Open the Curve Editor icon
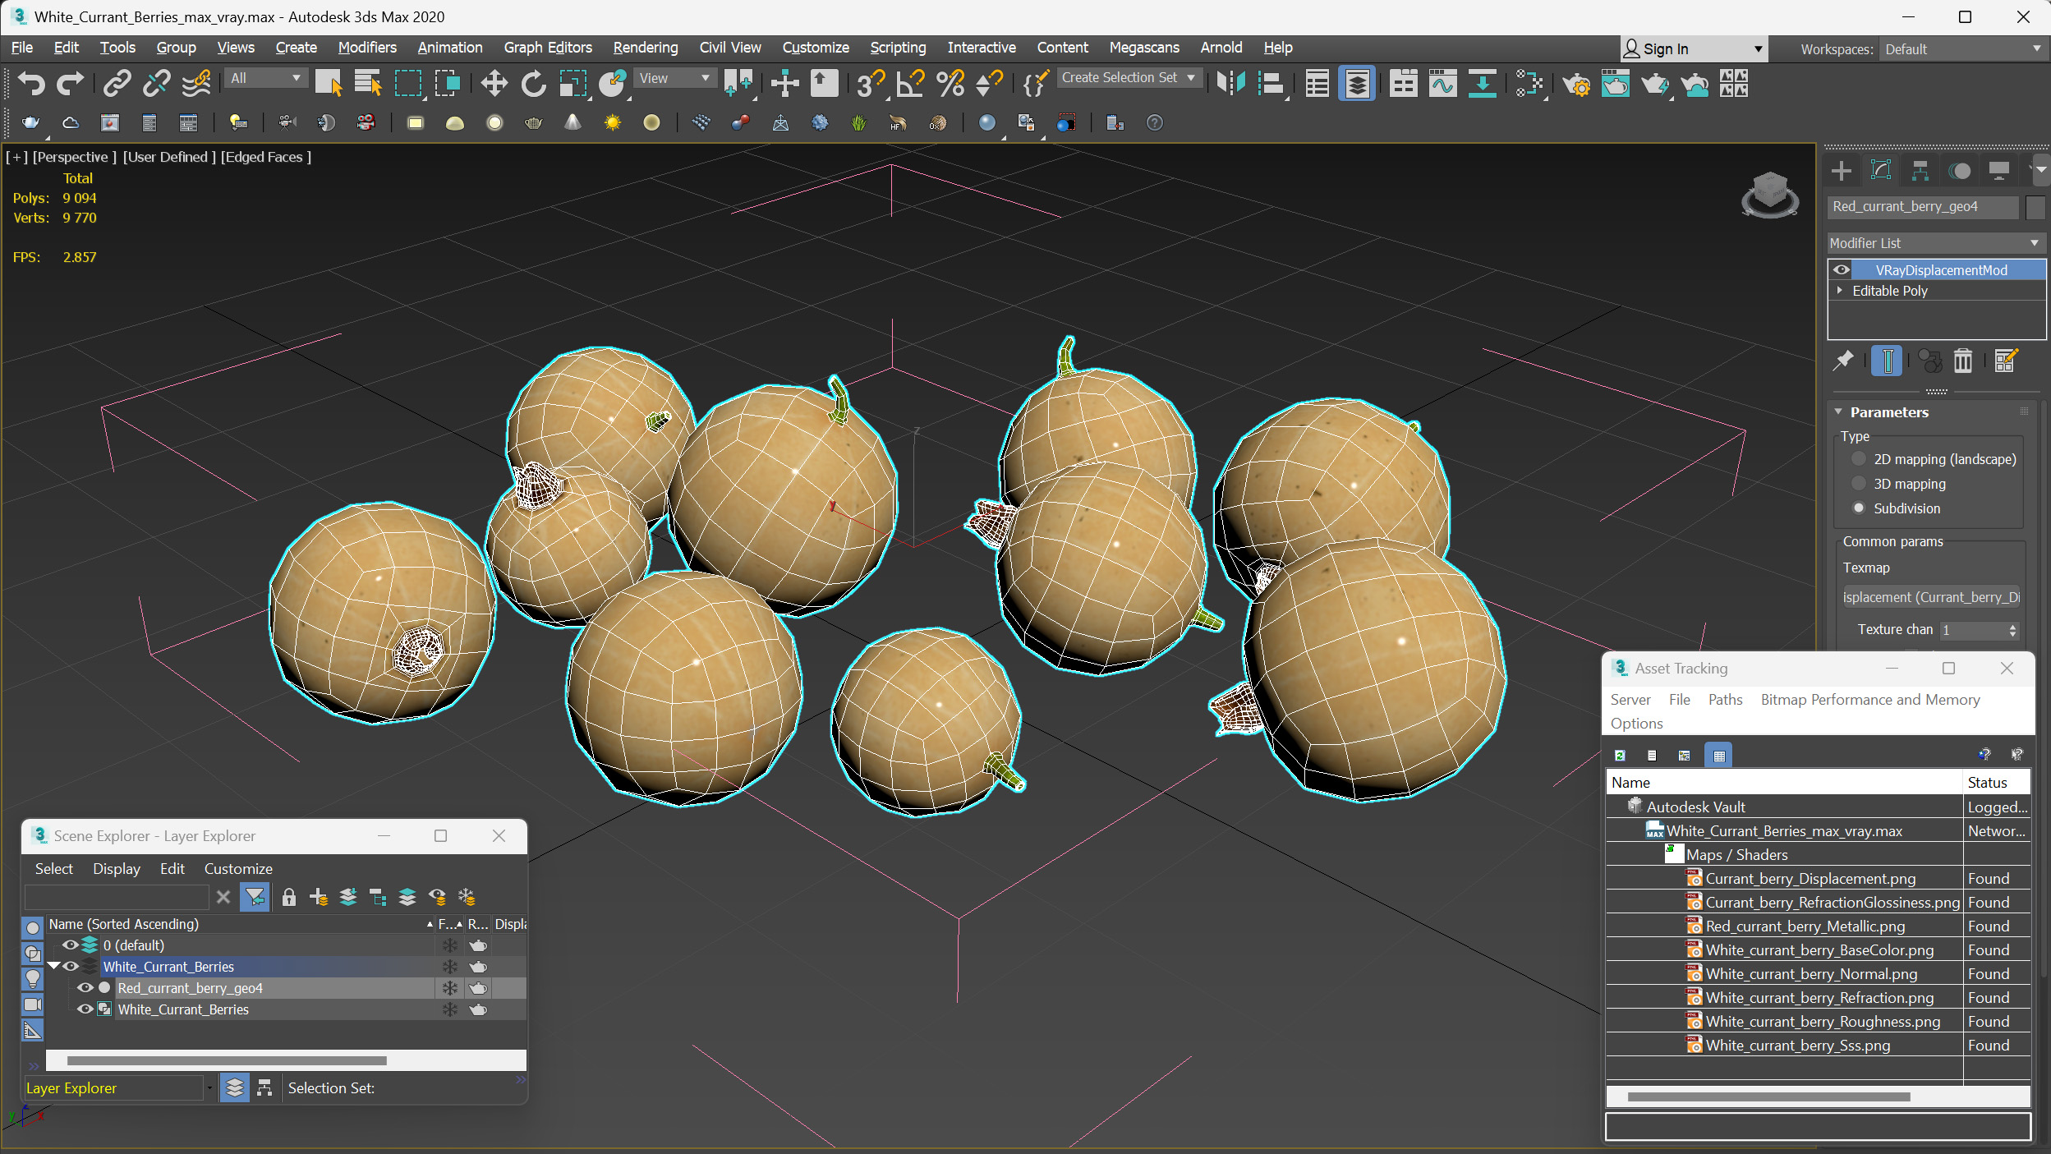Viewport: 2051px width, 1154px height. coord(1442,83)
